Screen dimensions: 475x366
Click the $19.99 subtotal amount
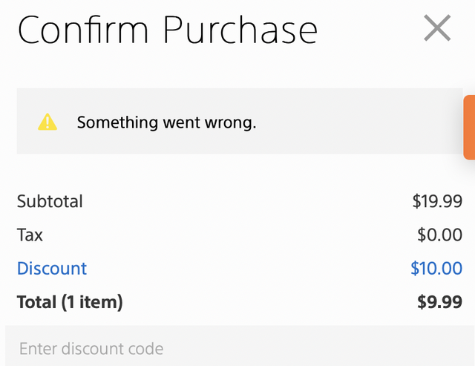point(437,201)
